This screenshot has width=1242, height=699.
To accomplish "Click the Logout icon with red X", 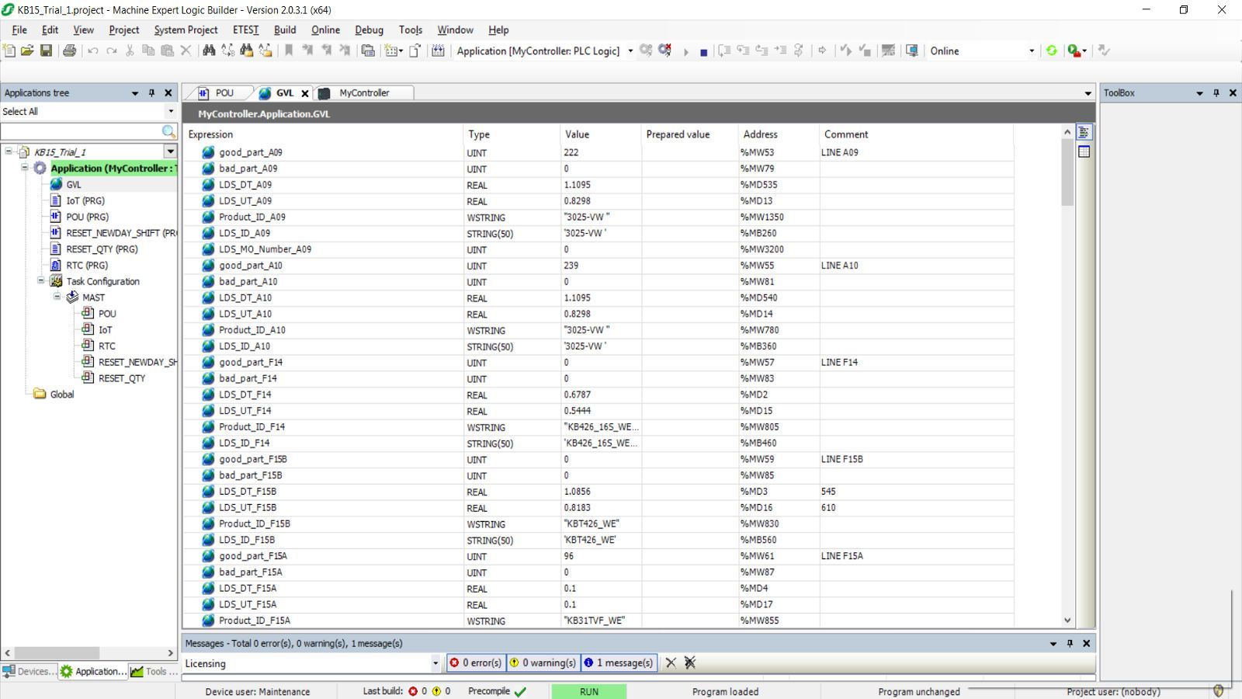I will (x=664, y=50).
